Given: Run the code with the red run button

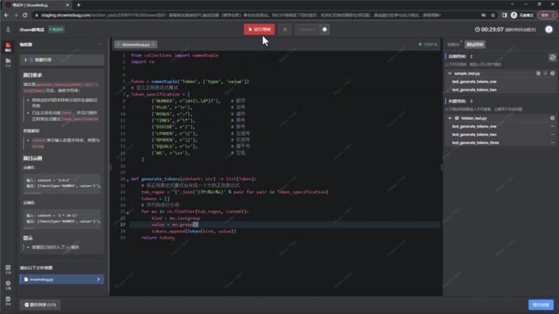Looking at the screenshot, I should [x=259, y=29].
